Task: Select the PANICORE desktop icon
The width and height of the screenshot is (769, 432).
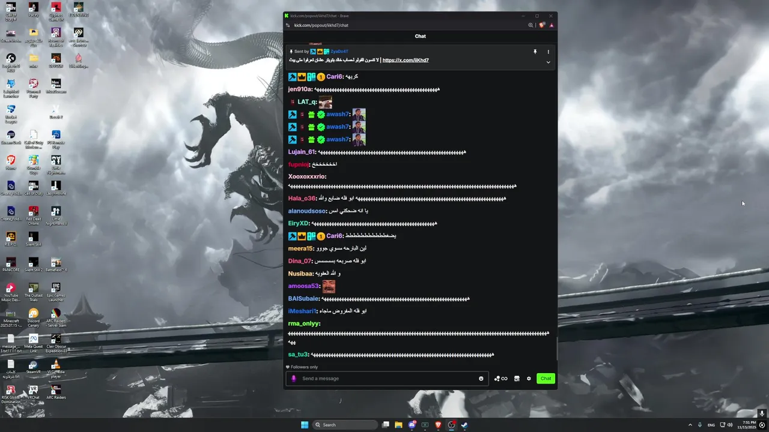Action: [10, 266]
